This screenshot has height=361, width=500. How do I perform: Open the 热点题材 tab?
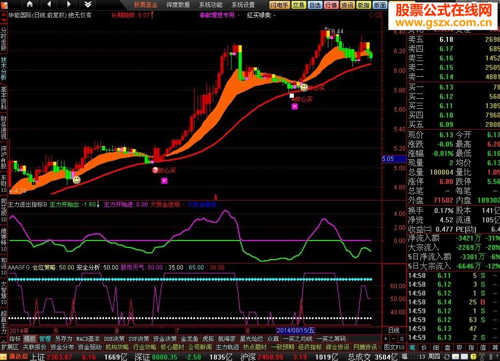click(x=255, y=347)
